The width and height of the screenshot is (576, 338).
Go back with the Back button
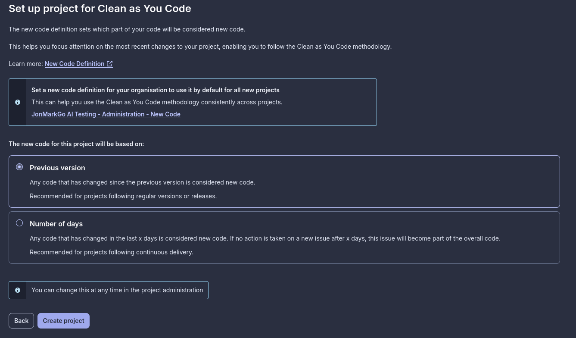tap(21, 321)
